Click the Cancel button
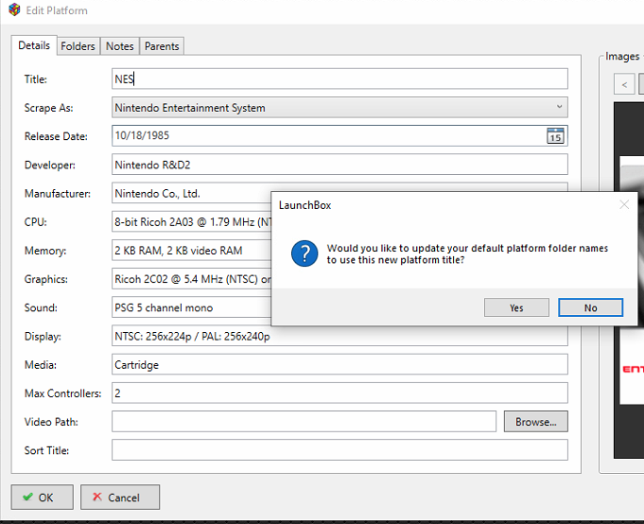This screenshot has width=644, height=524. pos(120,497)
